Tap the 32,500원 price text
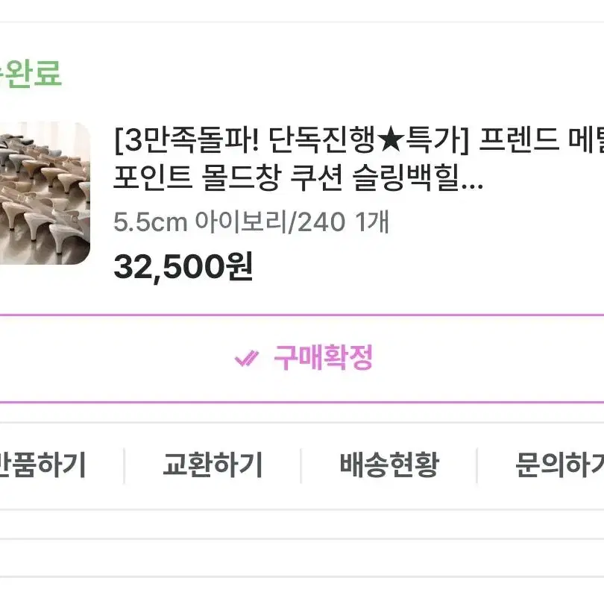Viewport: 604px width, 604px height. 183,267
